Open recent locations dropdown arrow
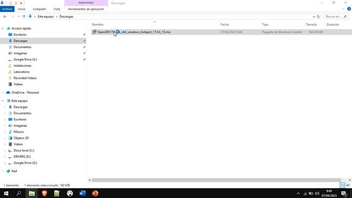 tap(19, 16)
